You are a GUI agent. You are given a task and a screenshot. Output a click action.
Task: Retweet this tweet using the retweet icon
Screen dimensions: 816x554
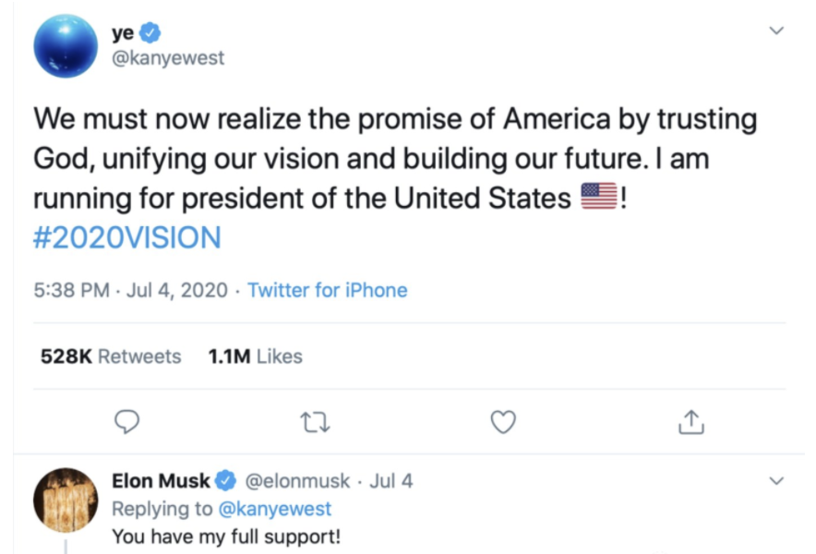[316, 422]
